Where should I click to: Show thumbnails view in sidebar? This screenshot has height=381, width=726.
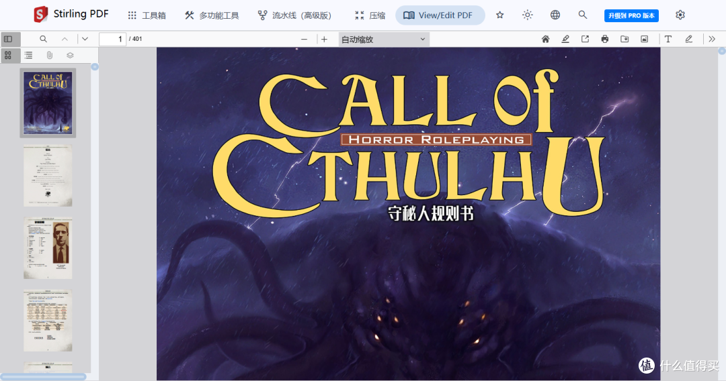click(8, 56)
